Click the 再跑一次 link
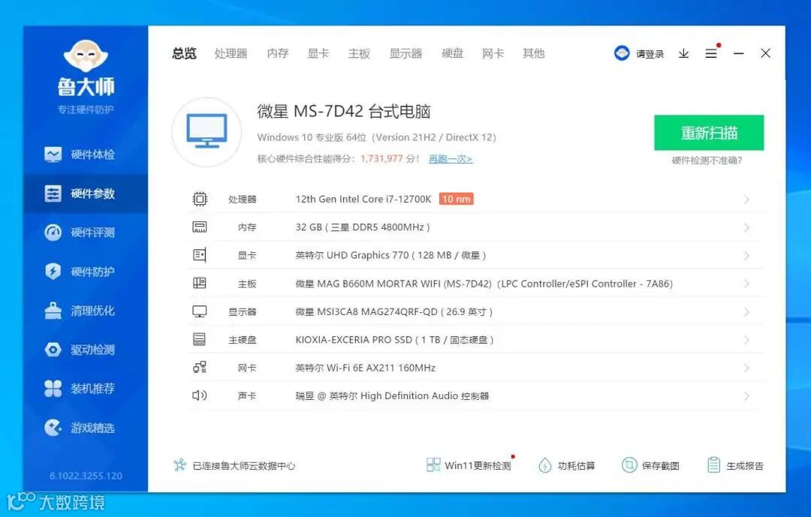 (451, 159)
